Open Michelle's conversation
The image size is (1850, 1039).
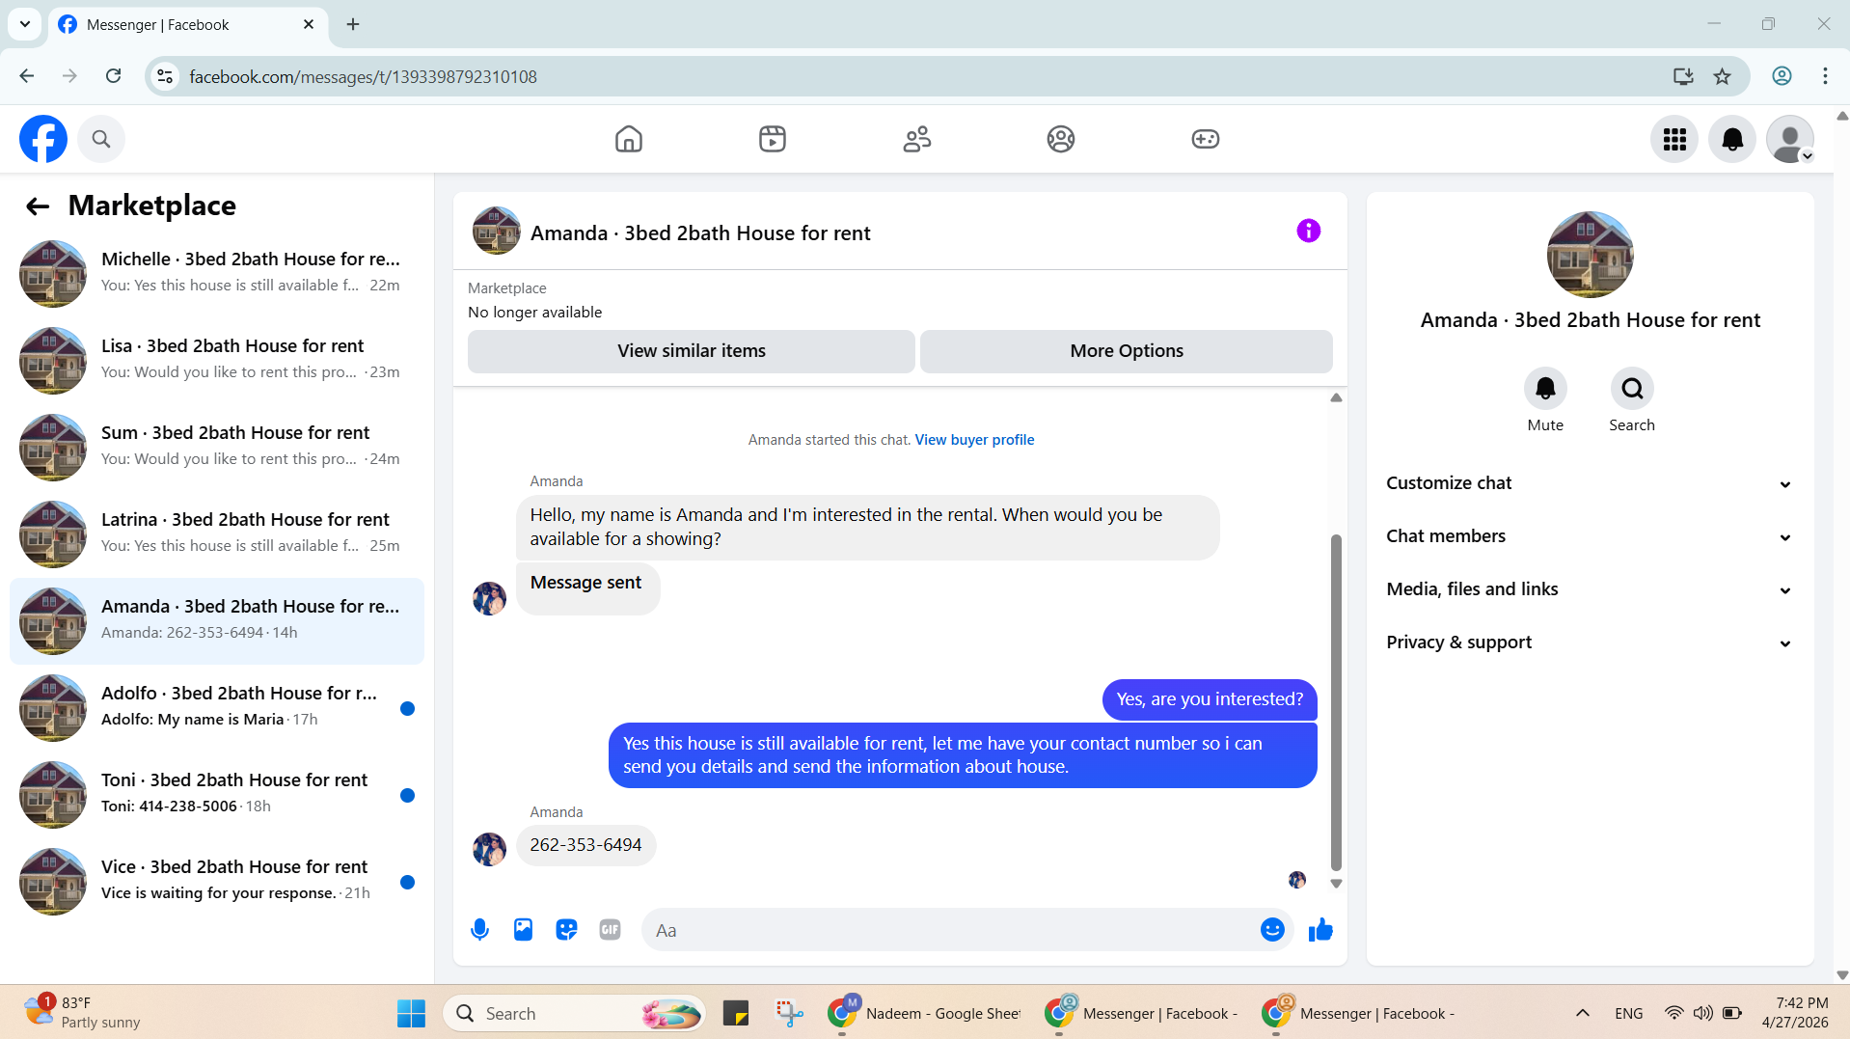pyautogui.click(x=217, y=274)
